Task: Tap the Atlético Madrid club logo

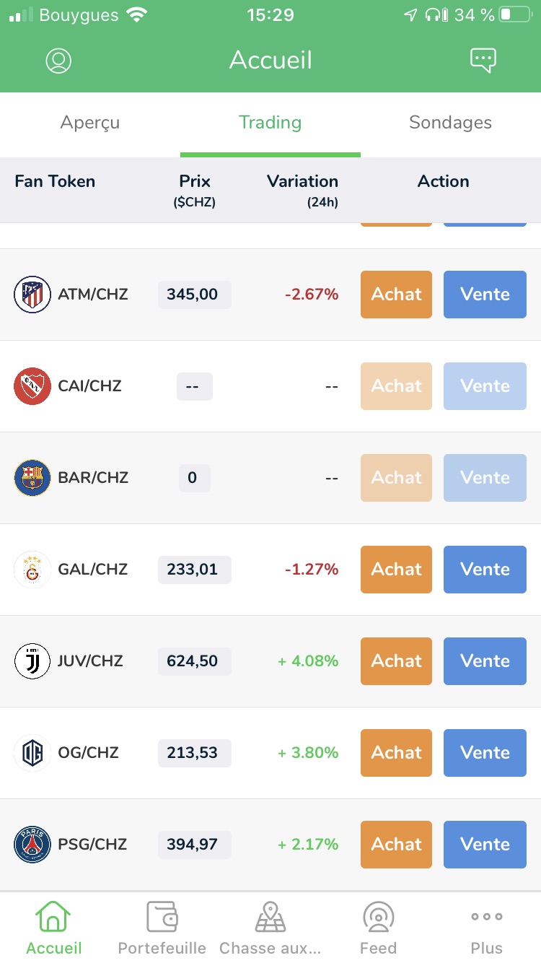Action: [x=32, y=295]
